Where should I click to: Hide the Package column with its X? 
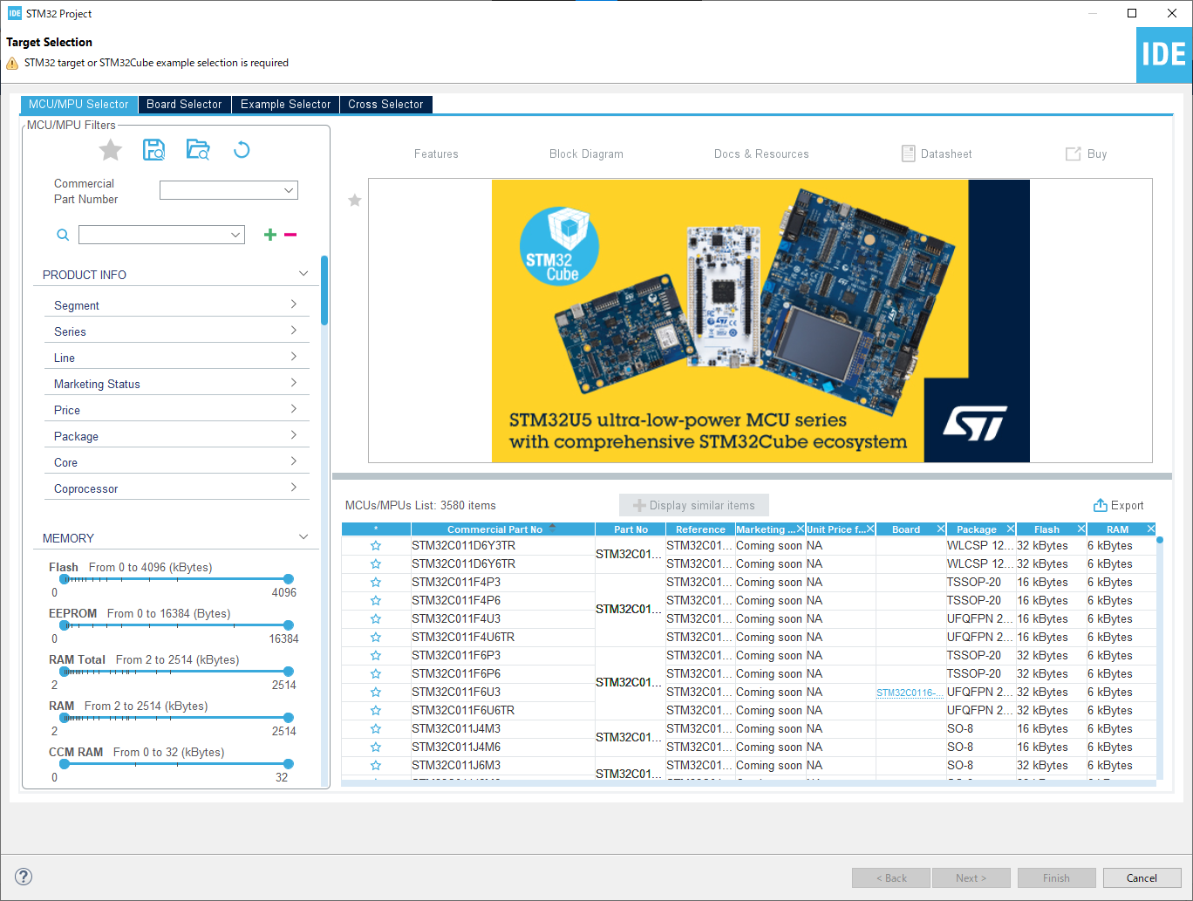click(1011, 529)
